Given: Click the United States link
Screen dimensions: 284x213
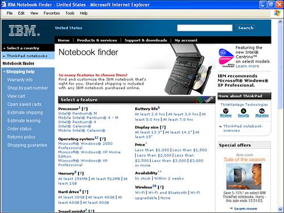Looking at the screenshot, I should (69, 28).
